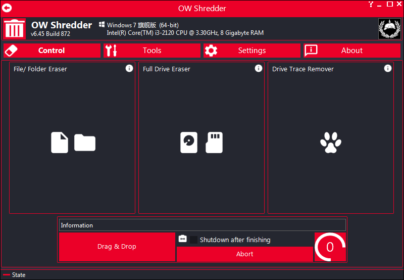Screen dimensions: 404x280
Task: Click the 'OW Shredder' window title text
Action: coord(202,8)
